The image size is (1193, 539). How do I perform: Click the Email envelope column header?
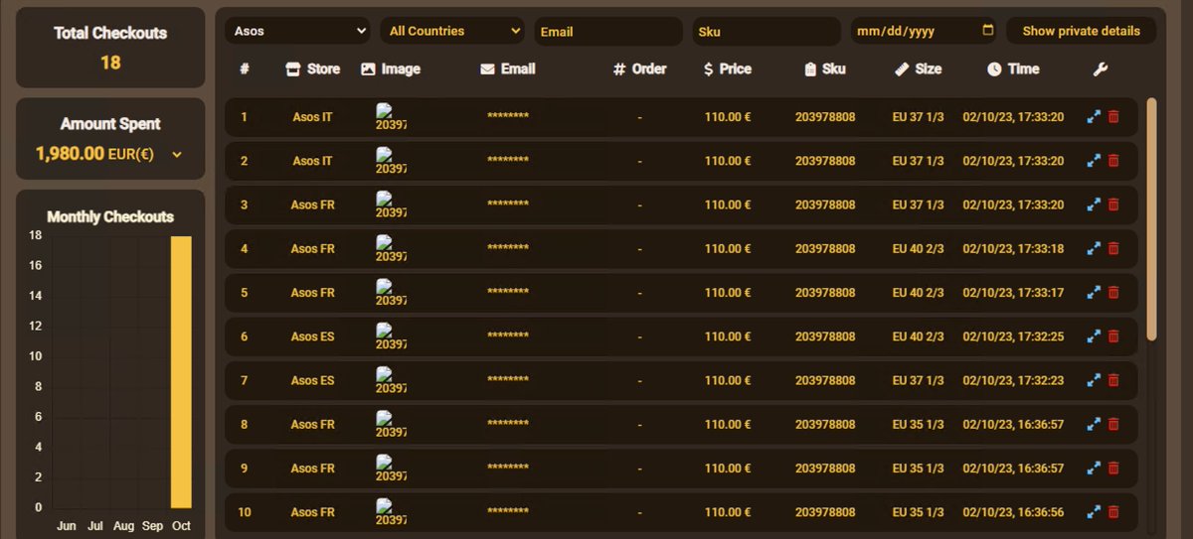507,68
